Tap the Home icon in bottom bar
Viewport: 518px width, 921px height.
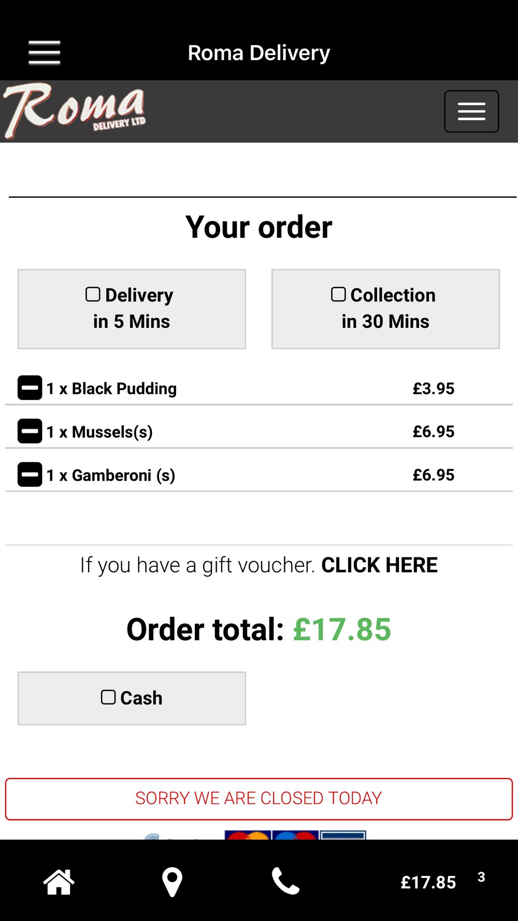(59, 882)
